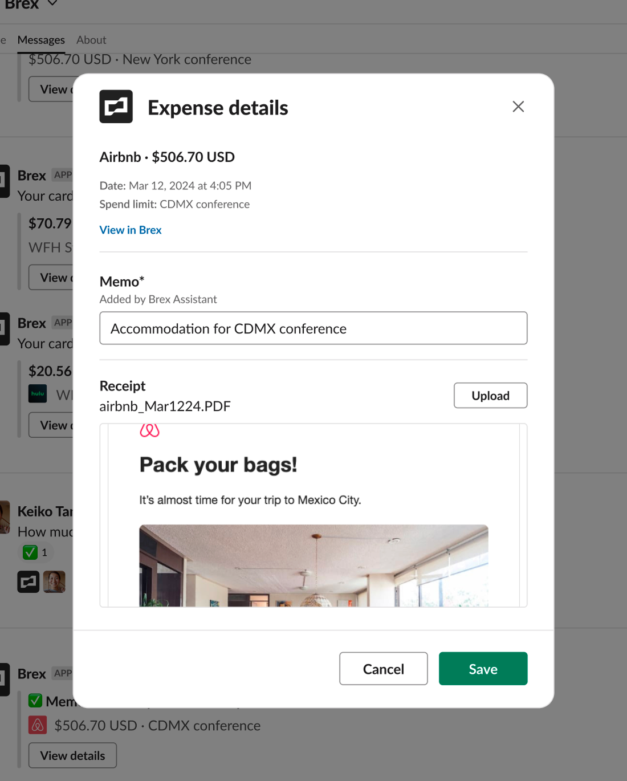Click the Brex sender name above $70.79
This screenshot has width=627, height=781.
coord(32,176)
